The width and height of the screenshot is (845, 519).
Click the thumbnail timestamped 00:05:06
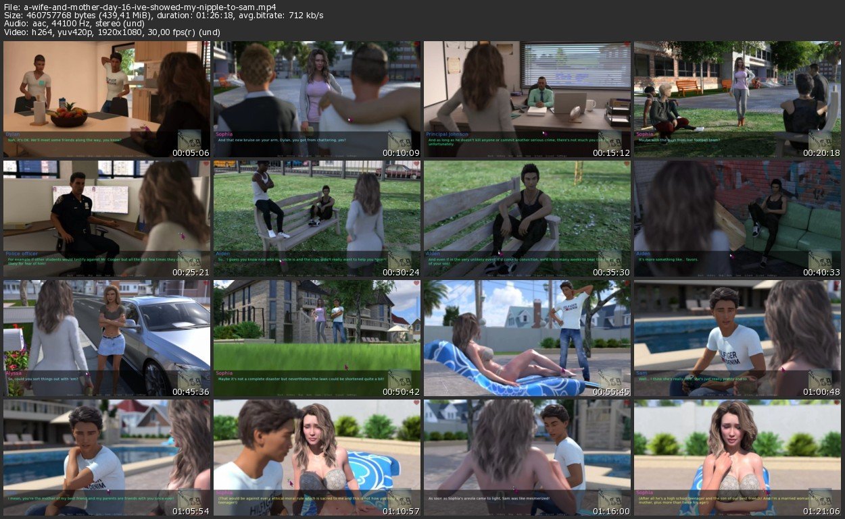pos(107,99)
